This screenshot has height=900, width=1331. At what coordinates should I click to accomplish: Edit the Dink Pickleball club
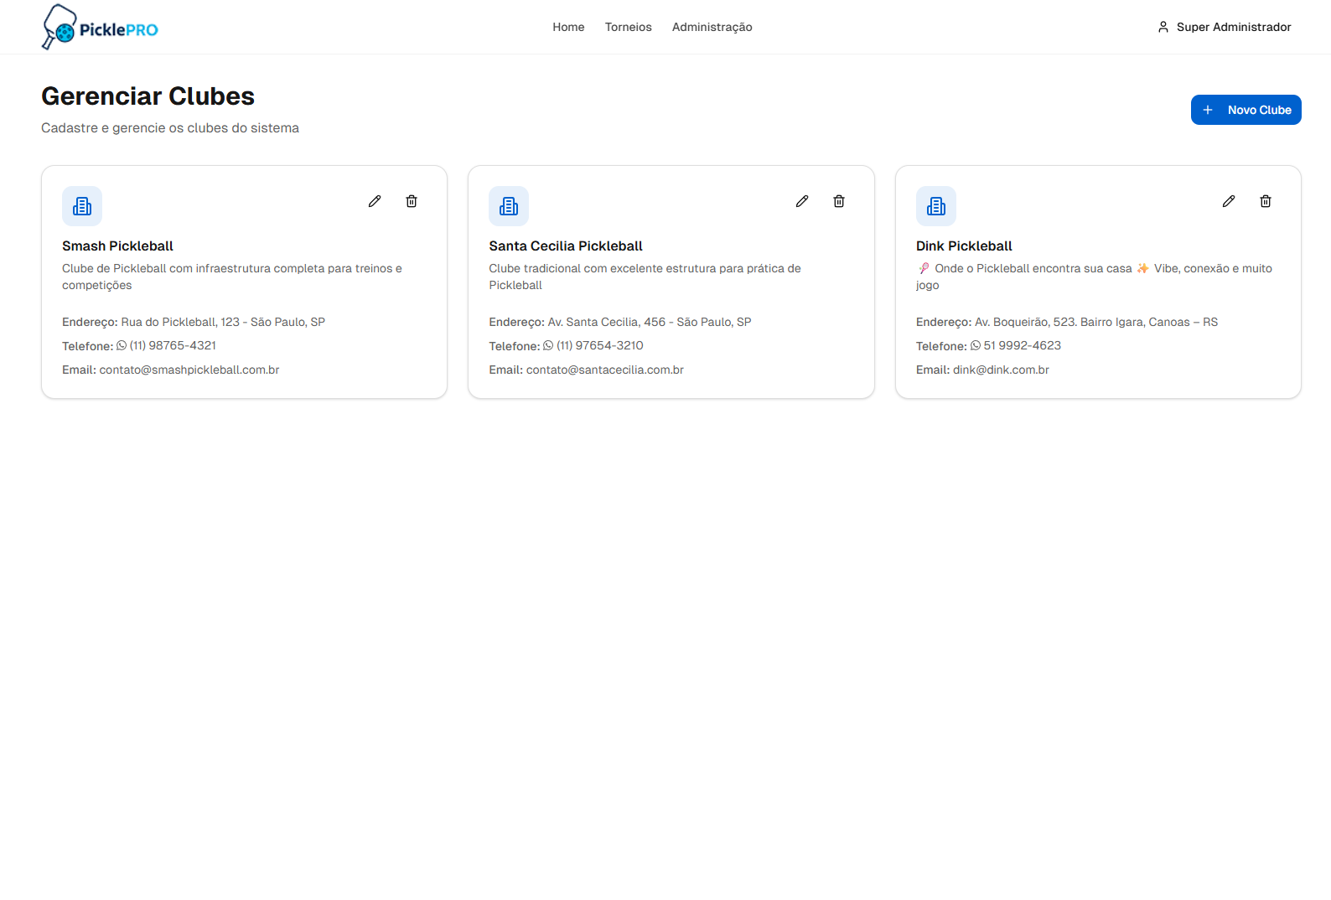pos(1229,201)
